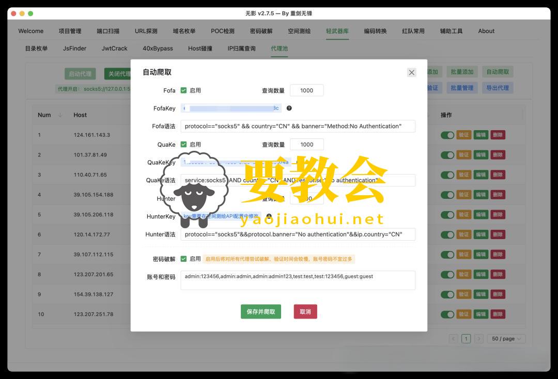Switch to the 目录枚举 sub-tab
The height and width of the screenshot is (379, 558).
pyautogui.click(x=36, y=49)
